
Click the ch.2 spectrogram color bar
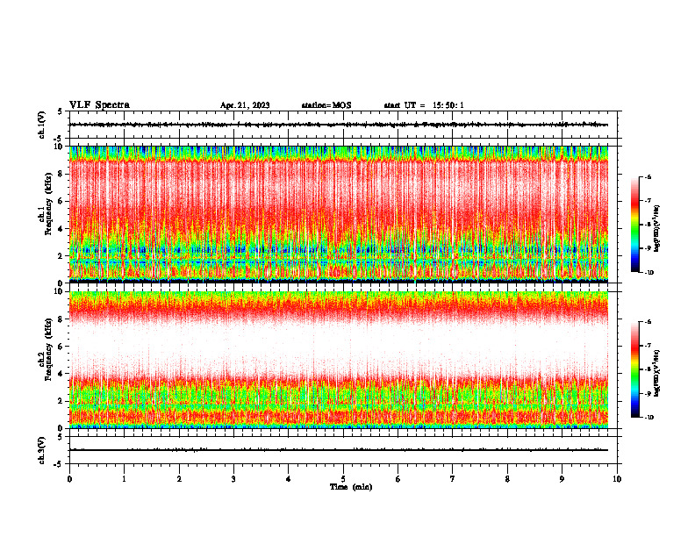pyautogui.click(x=634, y=369)
